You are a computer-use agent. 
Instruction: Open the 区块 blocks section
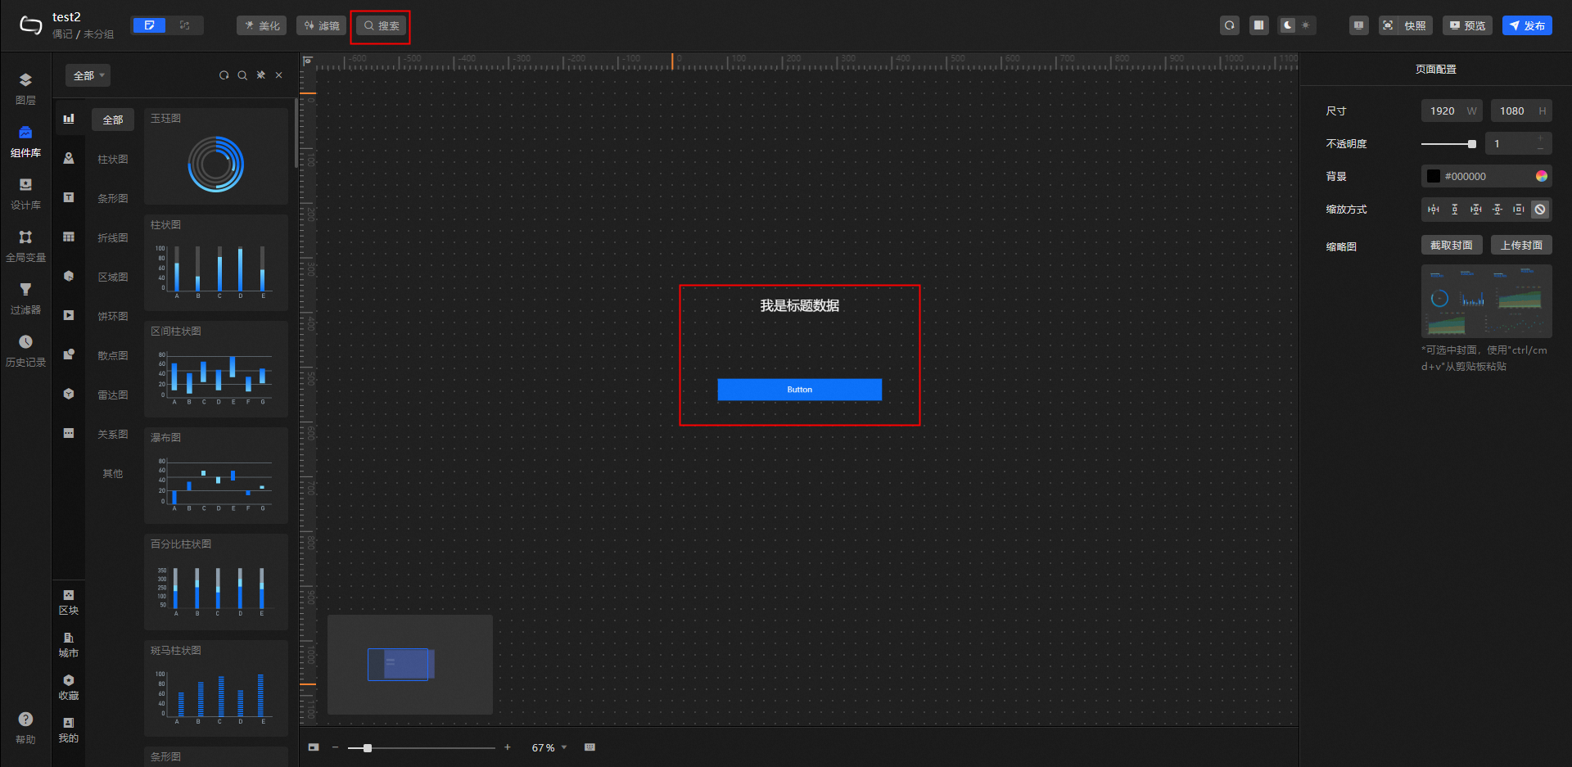[x=69, y=602]
